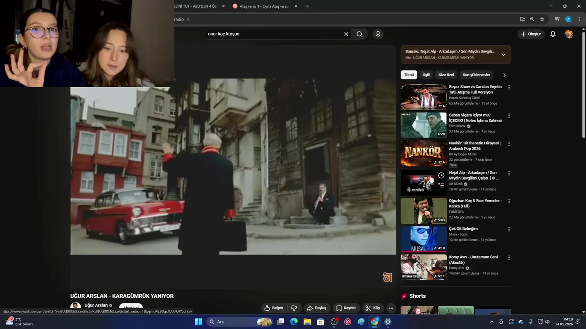Open the weather widget '3°C Çok bulutlu'
Image resolution: width=586 pixels, height=329 pixels.
[20, 322]
